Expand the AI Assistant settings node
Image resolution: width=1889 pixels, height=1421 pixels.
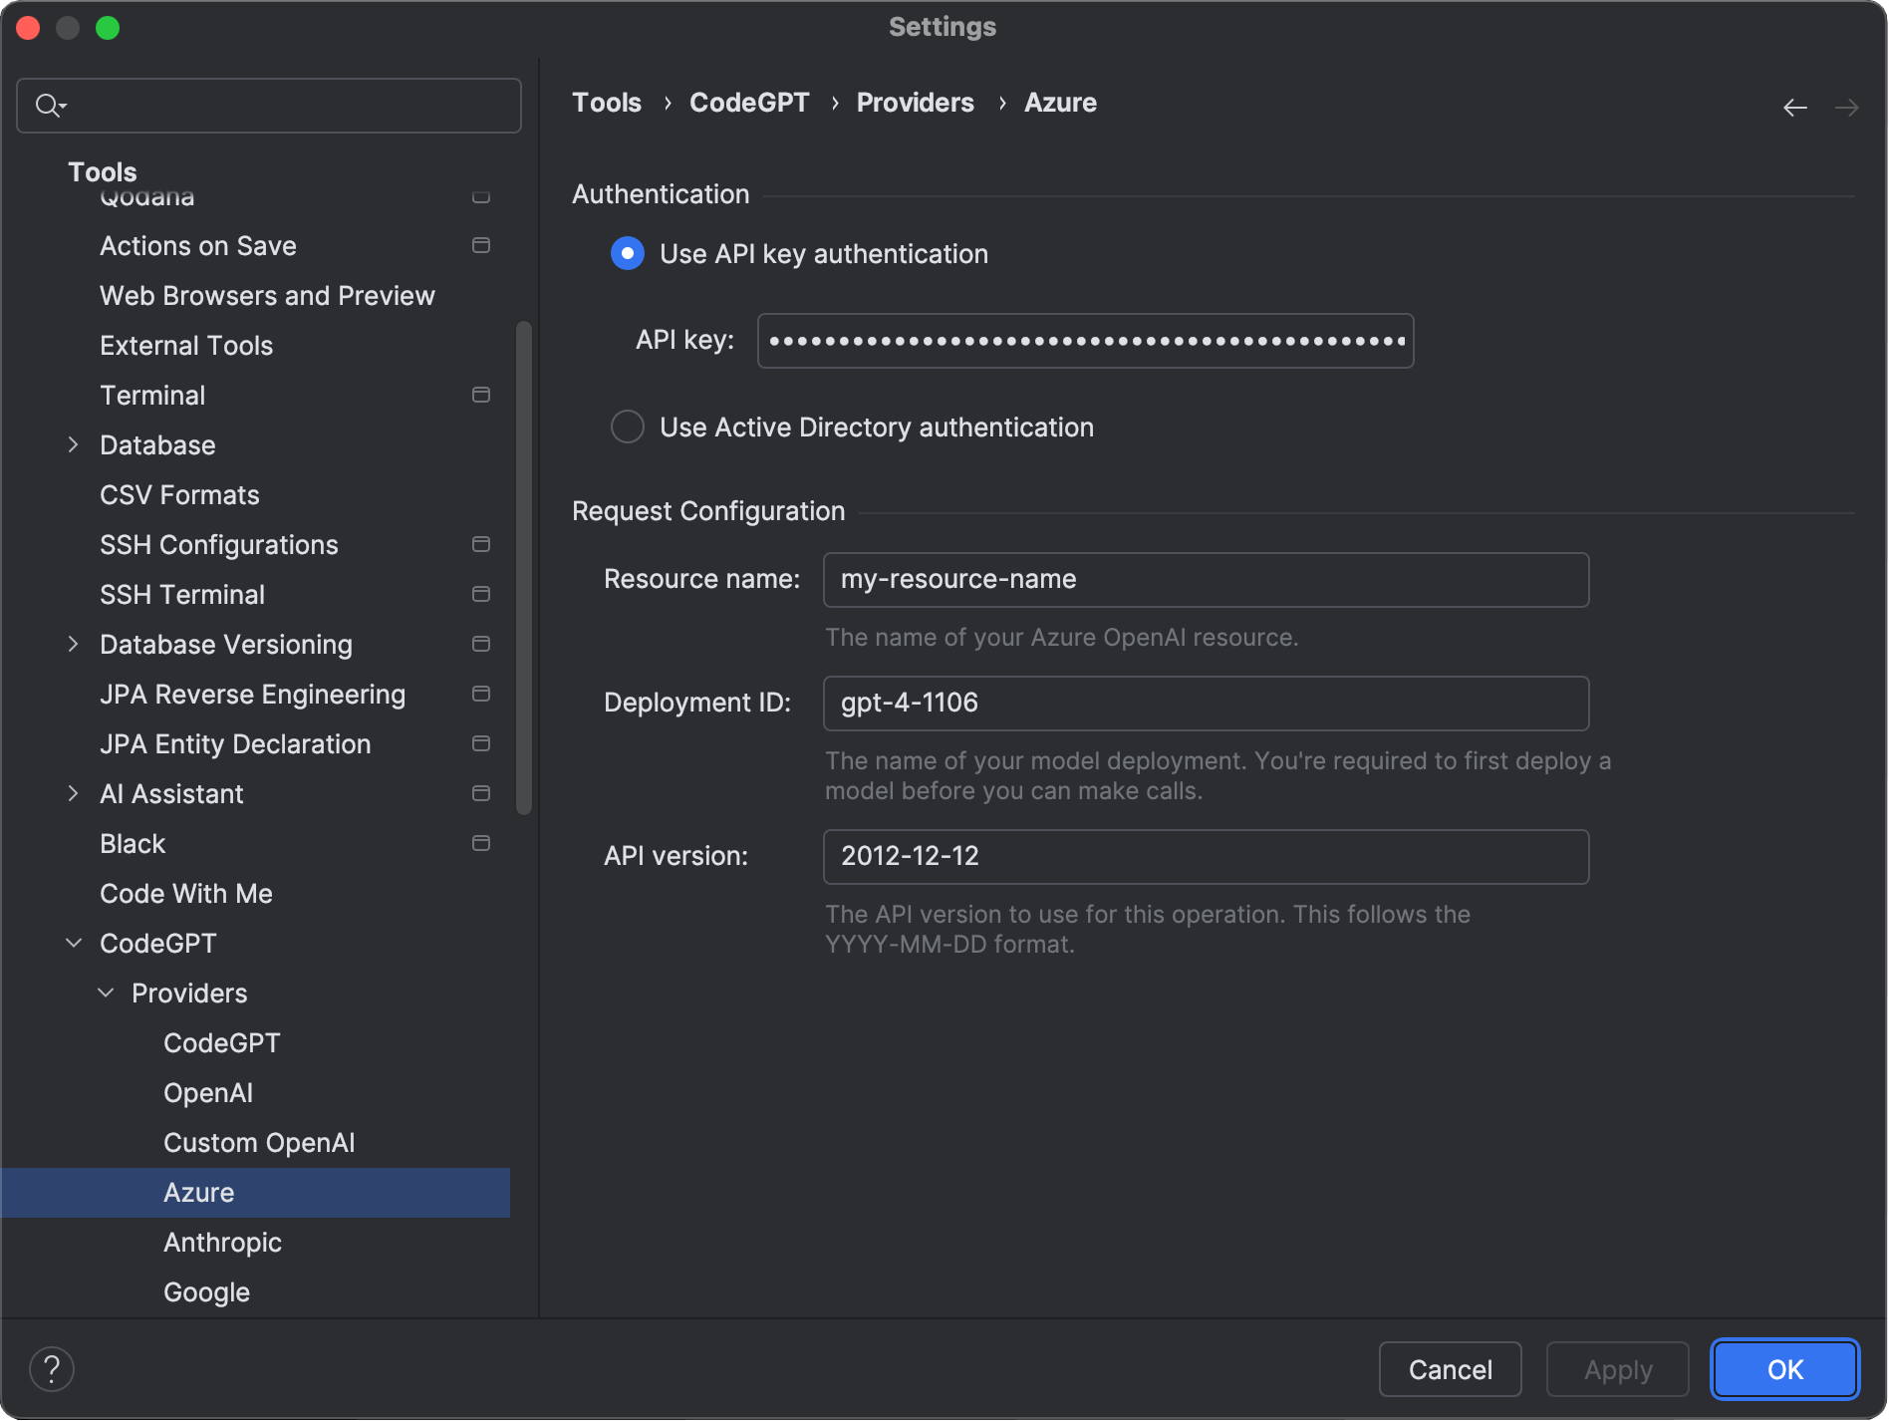[73, 794]
